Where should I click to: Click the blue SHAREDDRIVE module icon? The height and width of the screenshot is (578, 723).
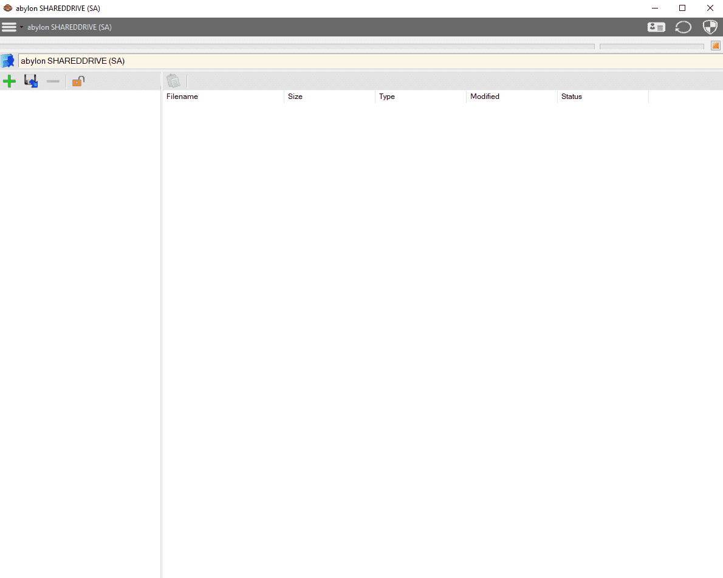click(8, 61)
